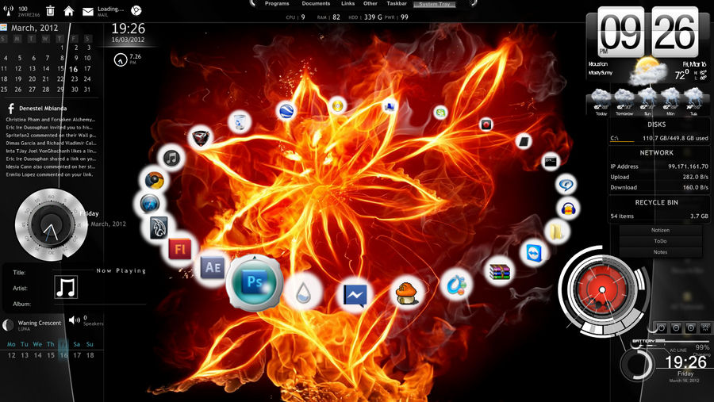Image resolution: width=714 pixels, height=402 pixels.
Task: Open the Rainmeter water drop icon
Action: pos(303,293)
